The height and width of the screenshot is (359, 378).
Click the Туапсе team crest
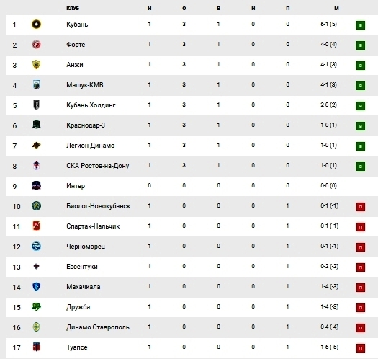coord(37,347)
